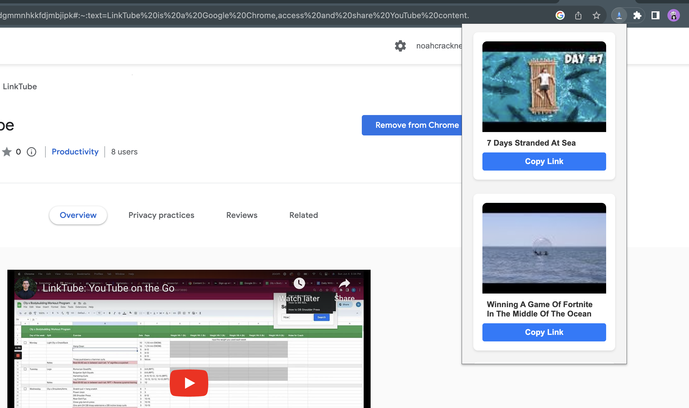Open Chrome Web Store settings gear
Image resolution: width=689 pixels, height=408 pixels.
pos(400,46)
